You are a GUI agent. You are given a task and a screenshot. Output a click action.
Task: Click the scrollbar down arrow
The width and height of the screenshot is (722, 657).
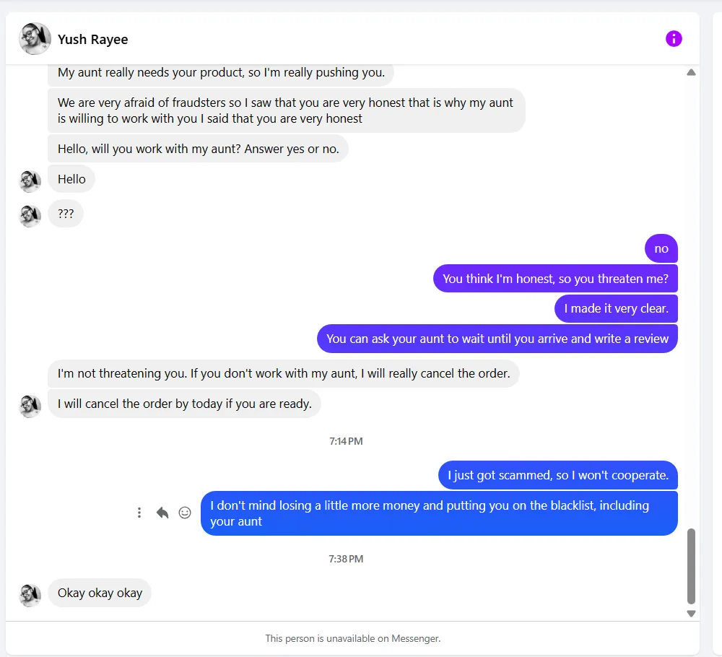coord(691,614)
